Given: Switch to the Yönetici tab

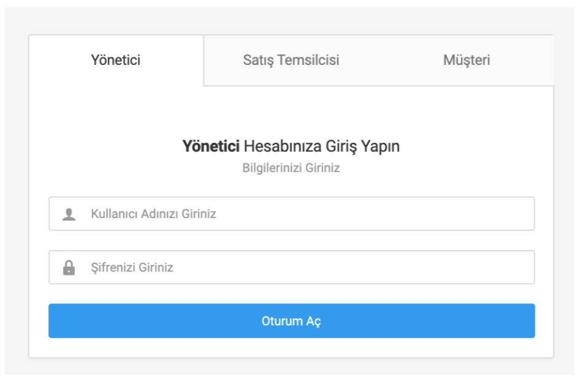Looking at the screenshot, I should (x=116, y=61).
